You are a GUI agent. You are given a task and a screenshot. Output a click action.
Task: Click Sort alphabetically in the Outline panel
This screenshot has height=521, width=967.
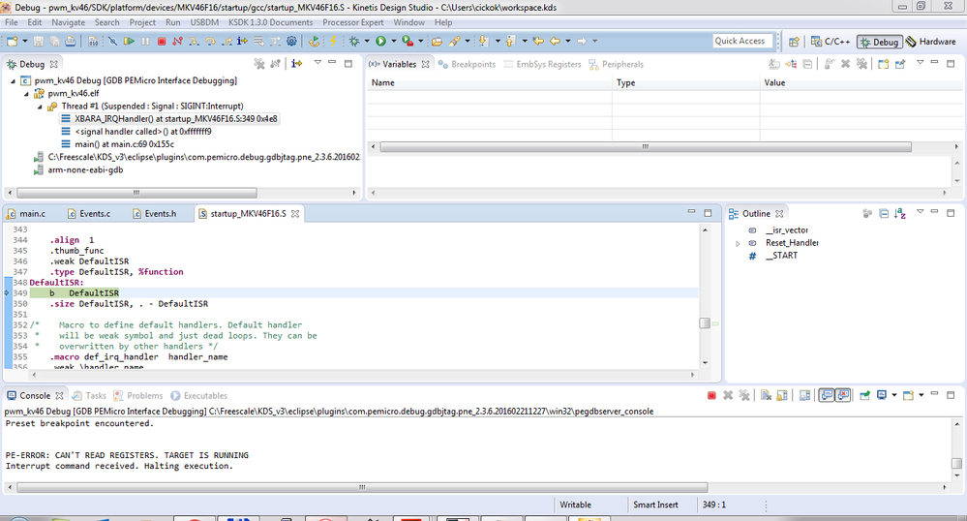pos(900,214)
